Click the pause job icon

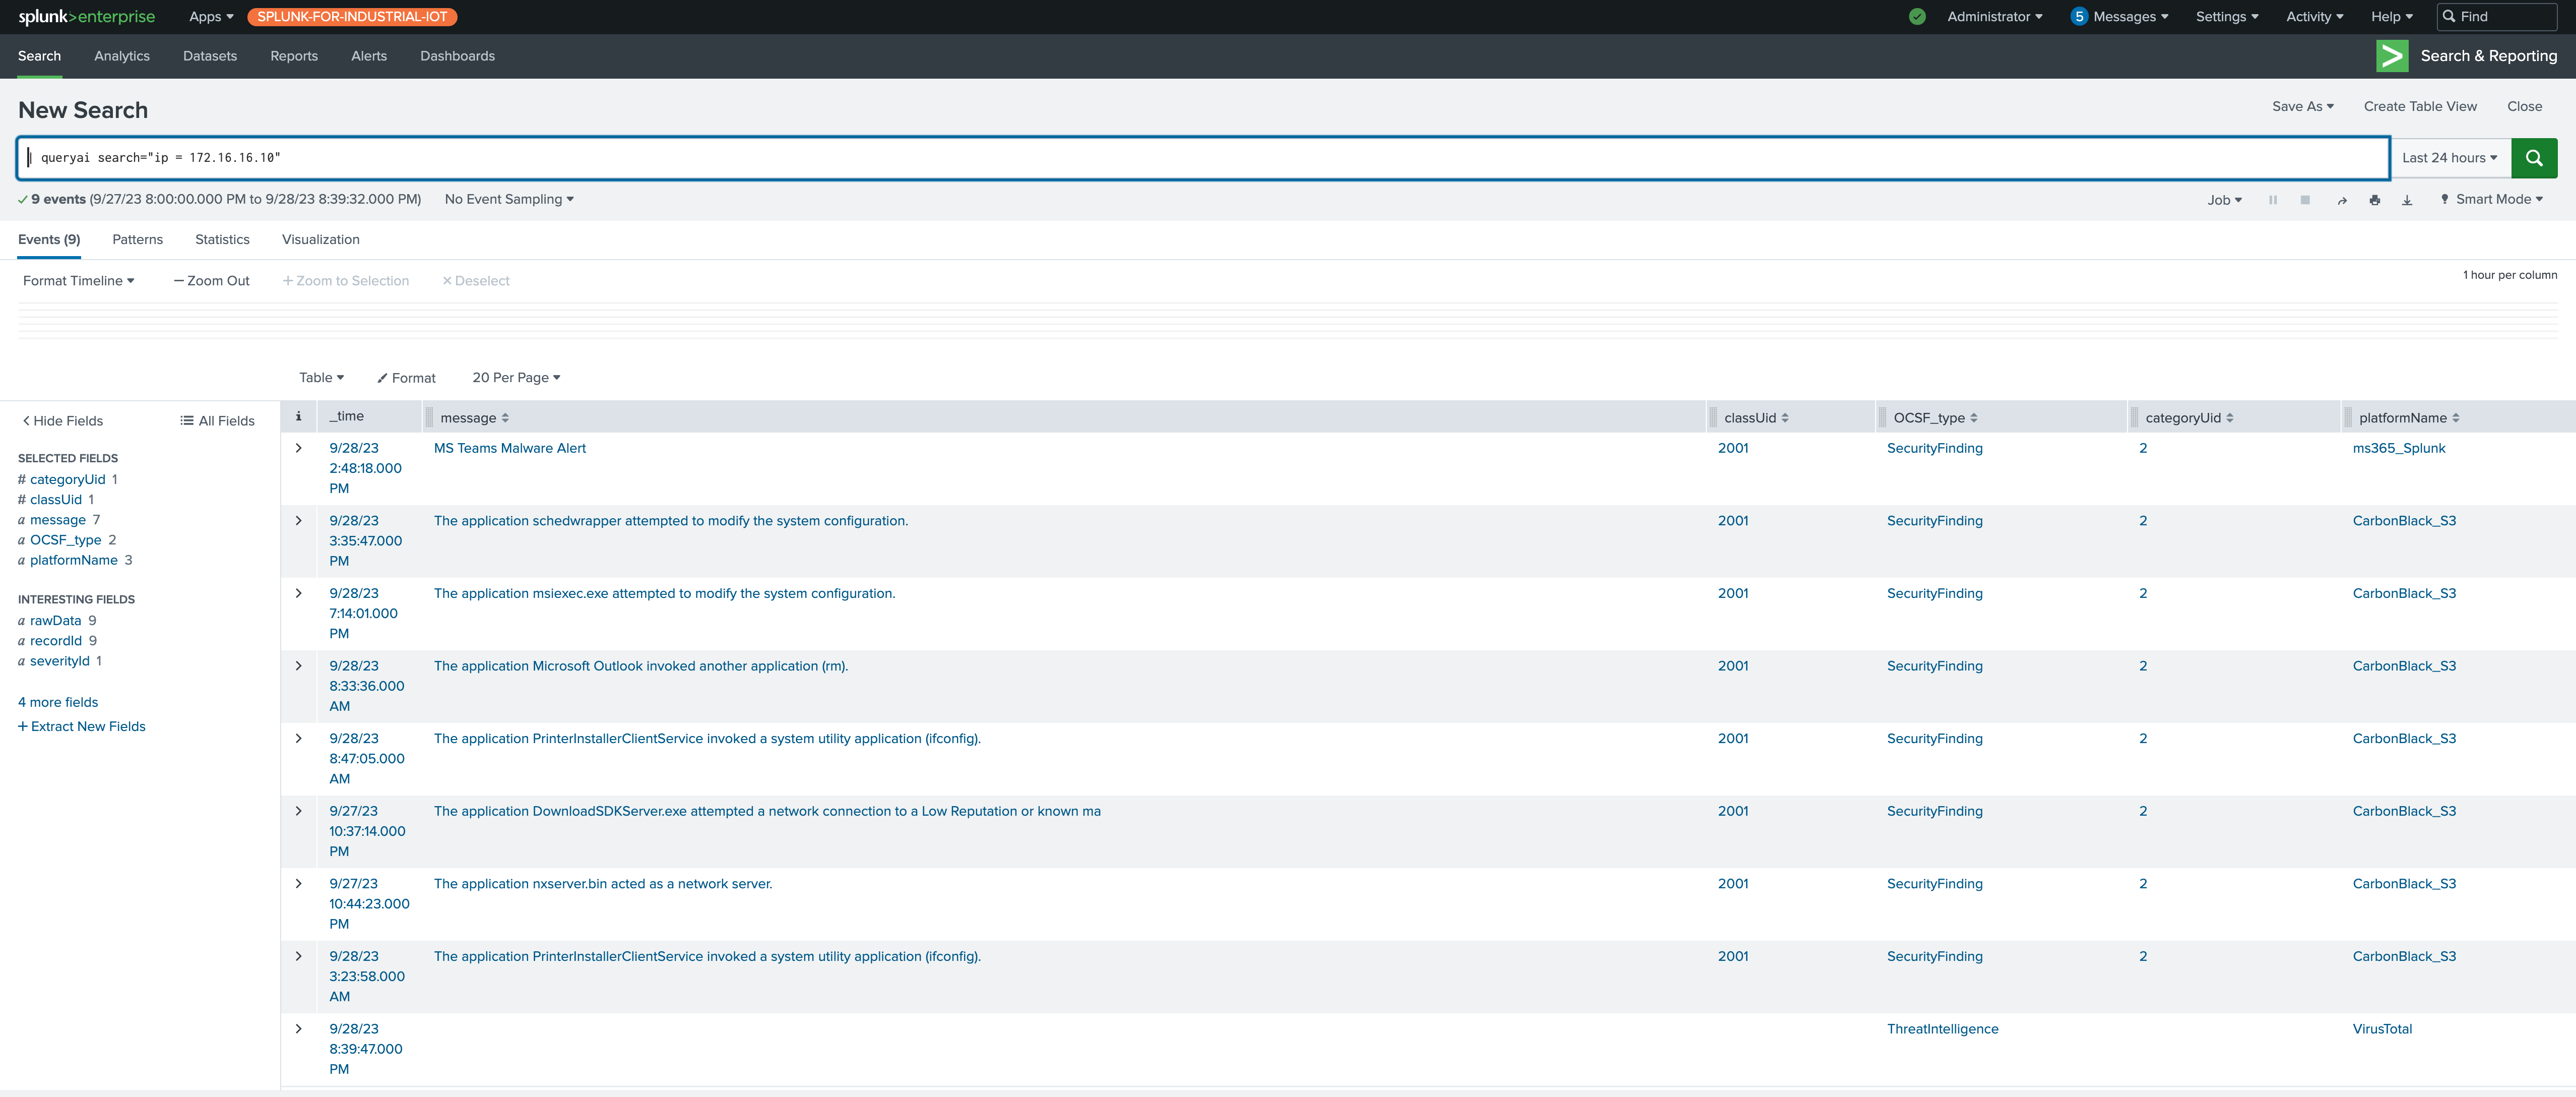pos(2272,200)
